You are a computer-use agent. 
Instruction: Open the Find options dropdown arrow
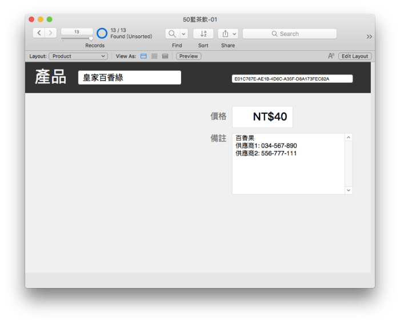[x=183, y=34]
